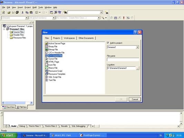Open the All global members dropdown
This screenshot has height=138, width=184.
[54, 18]
